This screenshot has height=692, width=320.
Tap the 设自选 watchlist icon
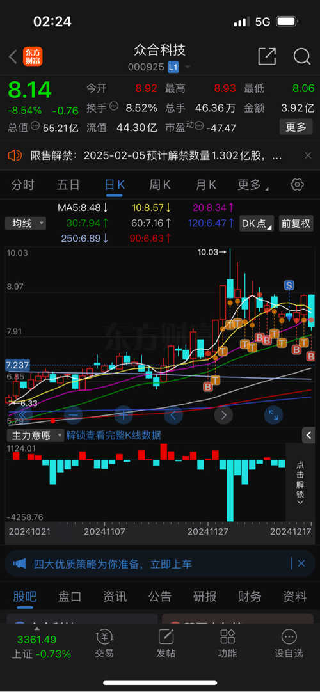[x=289, y=643]
